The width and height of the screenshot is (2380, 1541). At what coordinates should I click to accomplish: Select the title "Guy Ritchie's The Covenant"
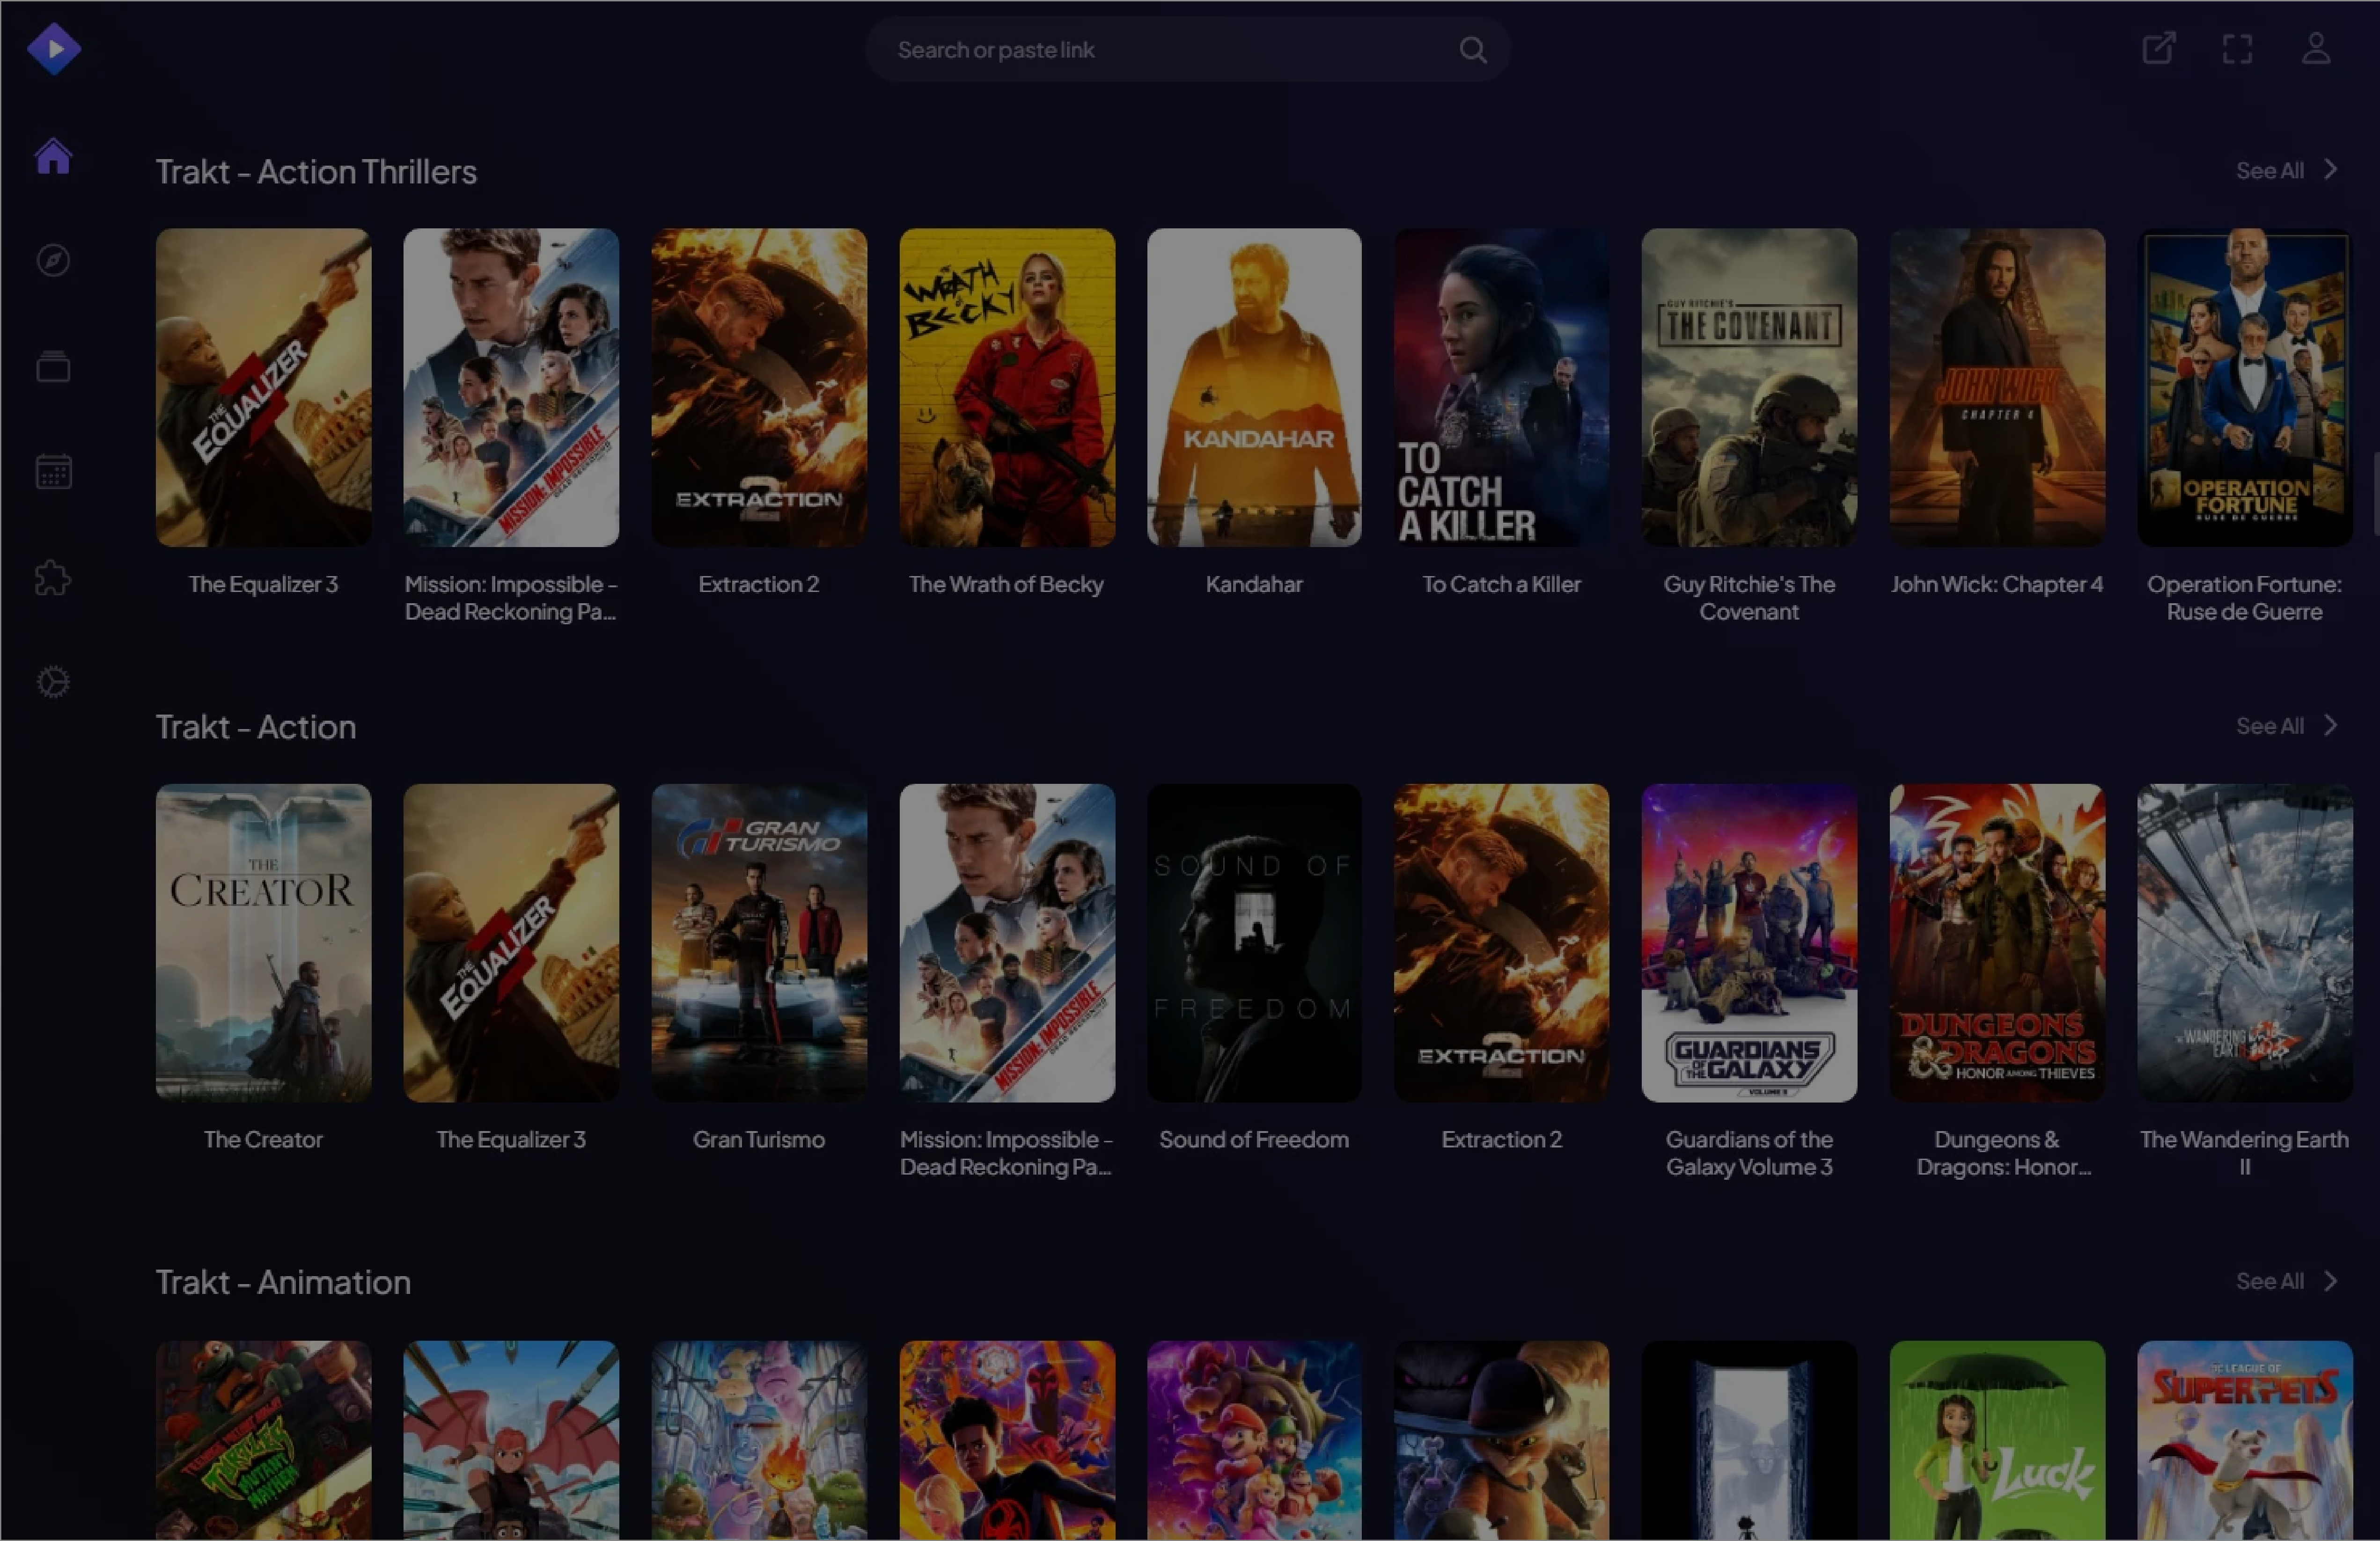point(1749,598)
